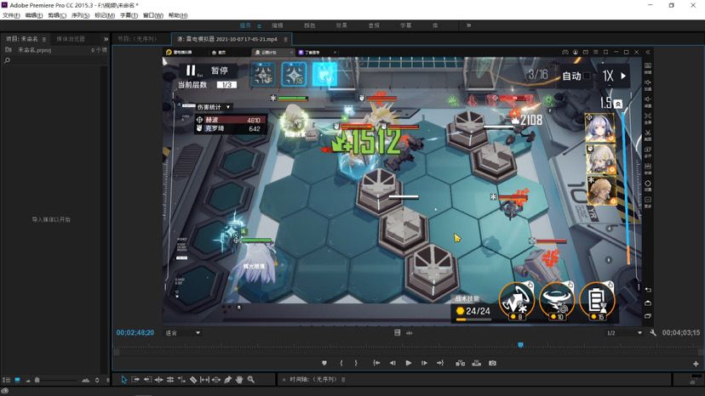Switch to Editing workspace

point(278,25)
